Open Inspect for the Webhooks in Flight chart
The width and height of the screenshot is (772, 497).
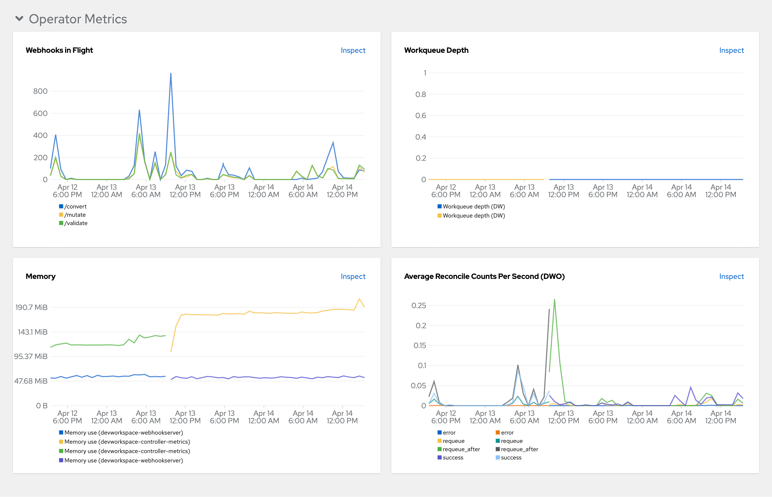[x=352, y=50]
